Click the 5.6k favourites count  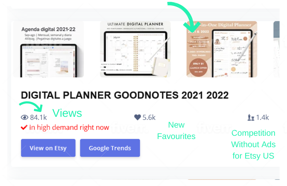(x=149, y=117)
